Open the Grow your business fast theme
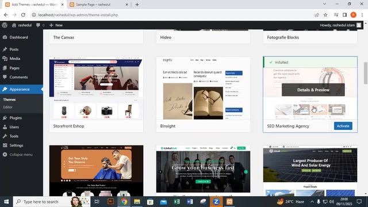This screenshot has width=368, height=207. coord(203,170)
